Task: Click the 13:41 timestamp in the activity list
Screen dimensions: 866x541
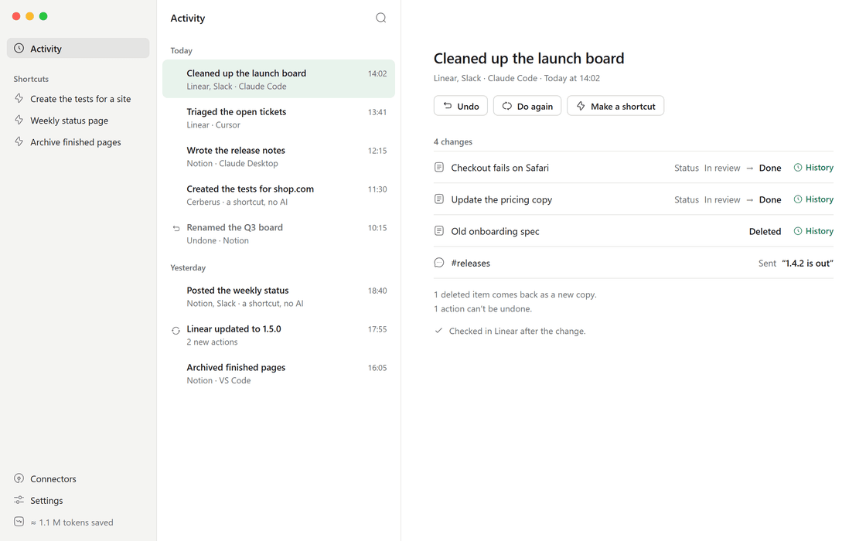Action: (x=377, y=112)
